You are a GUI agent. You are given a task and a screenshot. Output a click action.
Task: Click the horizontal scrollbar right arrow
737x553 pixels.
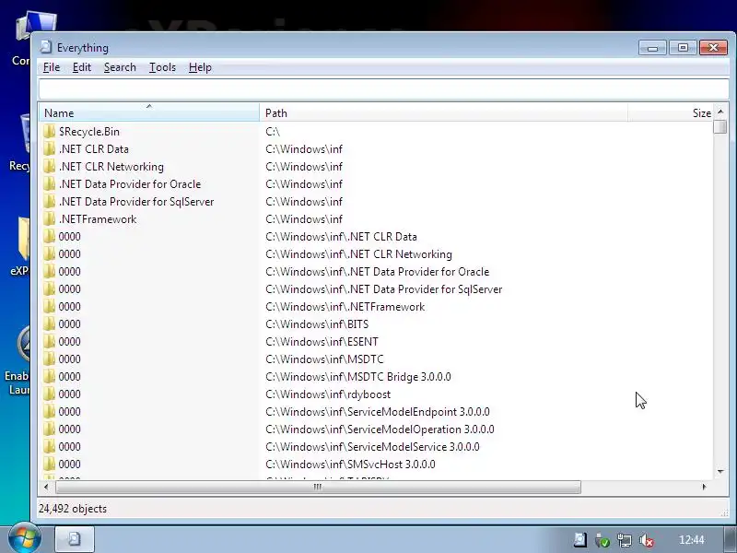(704, 487)
